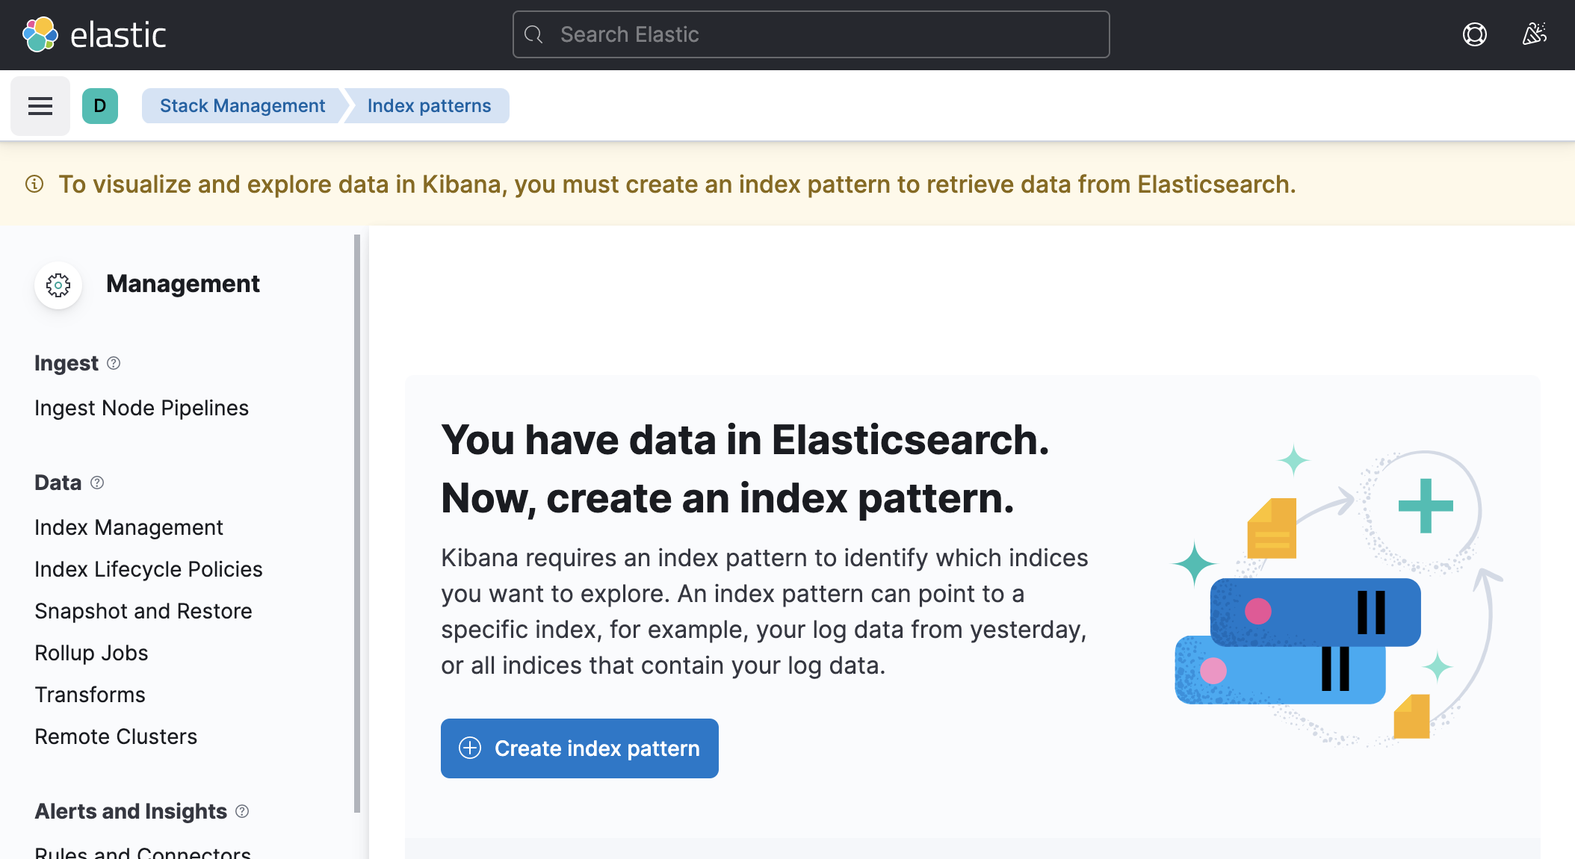Viewport: 1575px width, 859px height.
Task: Click the green D space avatar
Action: coord(99,105)
